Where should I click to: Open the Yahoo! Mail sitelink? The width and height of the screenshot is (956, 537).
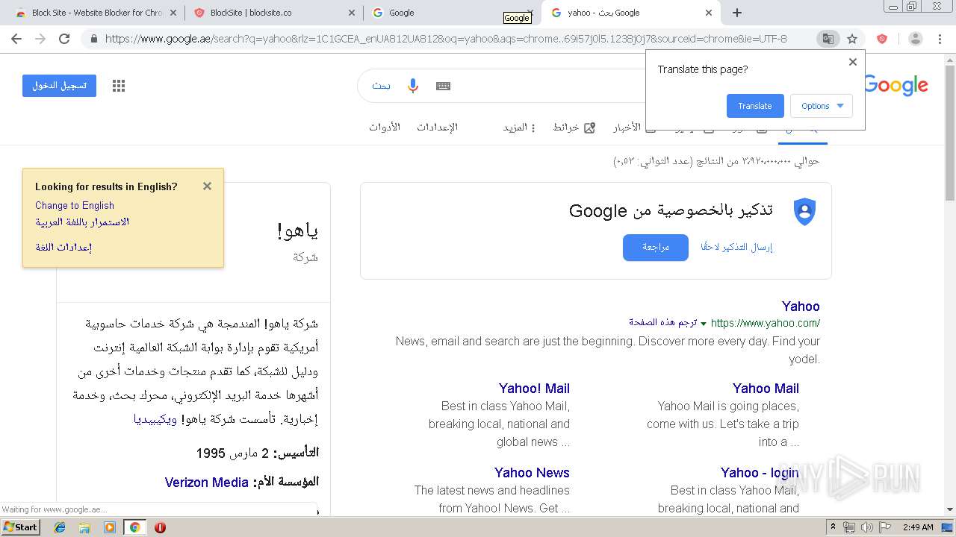coord(534,389)
